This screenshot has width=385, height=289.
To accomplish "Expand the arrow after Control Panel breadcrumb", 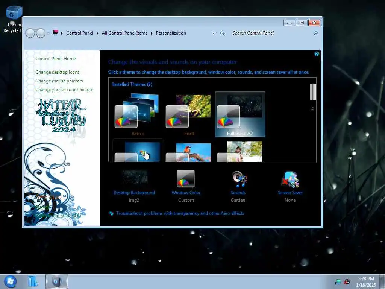I will tap(97, 33).
